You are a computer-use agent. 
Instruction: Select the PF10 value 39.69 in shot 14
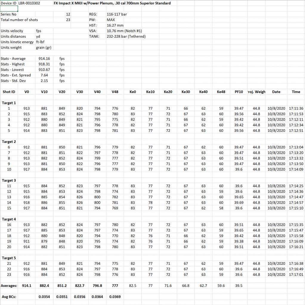(x=239, y=203)
